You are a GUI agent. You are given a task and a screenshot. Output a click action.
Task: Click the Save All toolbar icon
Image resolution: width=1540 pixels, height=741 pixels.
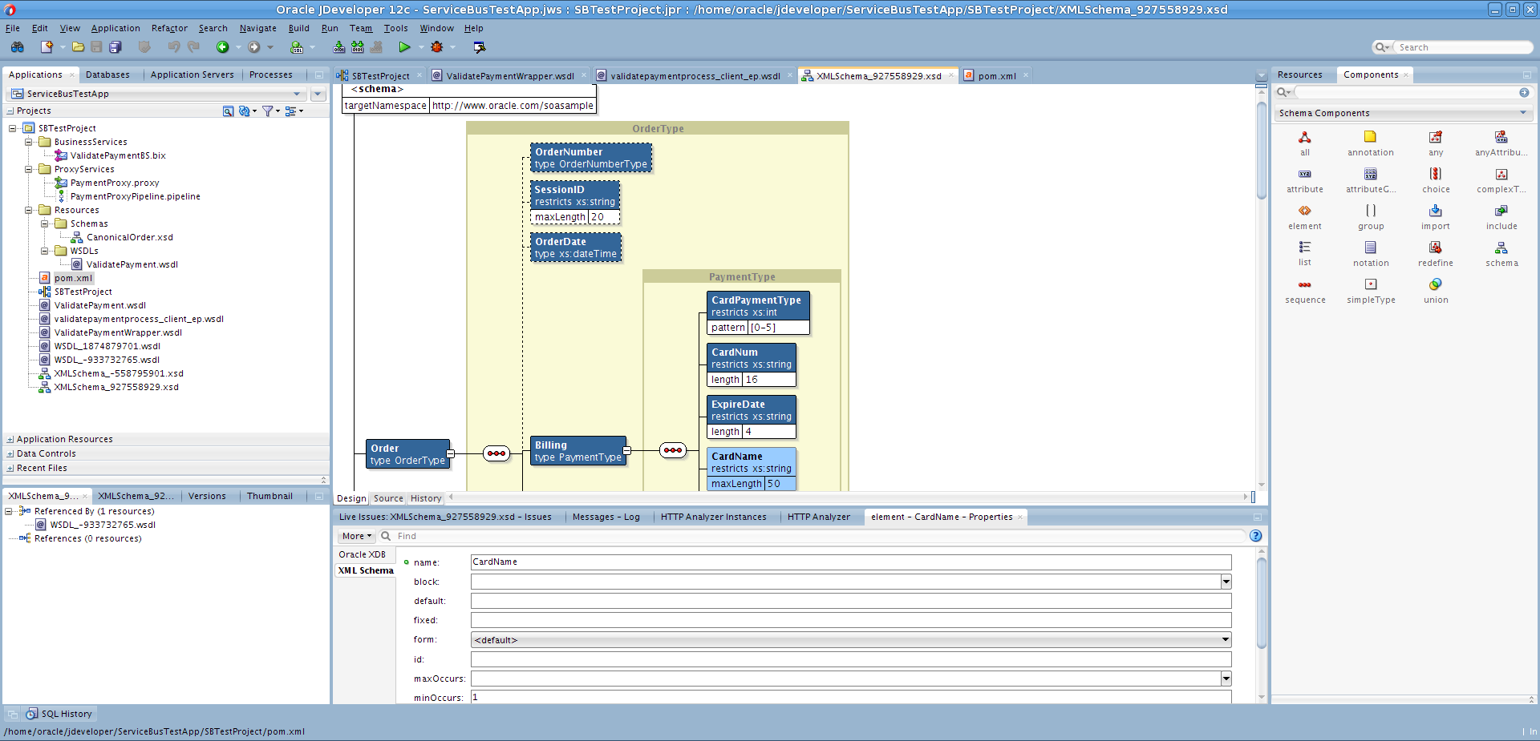coord(115,47)
